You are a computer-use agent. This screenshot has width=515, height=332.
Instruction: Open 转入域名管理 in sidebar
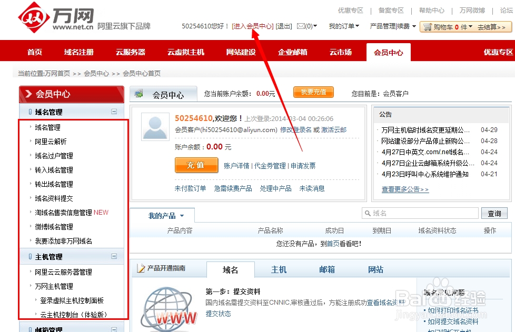tap(54, 170)
